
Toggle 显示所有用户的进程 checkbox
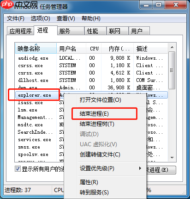pos(18,168)
